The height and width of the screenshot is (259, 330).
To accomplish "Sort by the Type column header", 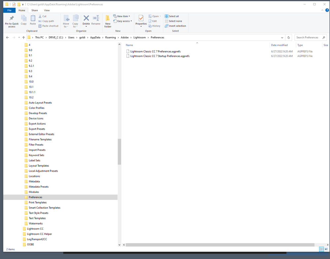I will point(300,45).
